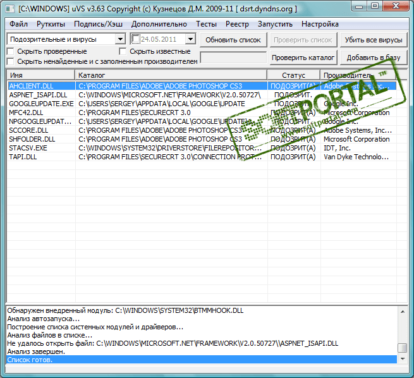
Task: Click the SECURECRT 3.0\CONNECTION PROT... path cell
Action: pos(171,157)
